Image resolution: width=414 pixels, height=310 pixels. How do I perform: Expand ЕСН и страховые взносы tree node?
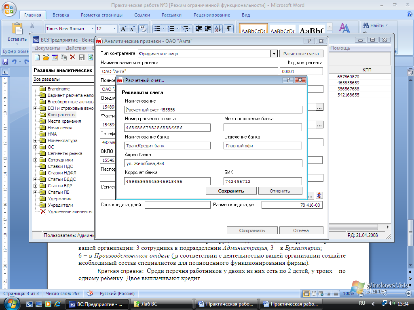coord(36,108)
